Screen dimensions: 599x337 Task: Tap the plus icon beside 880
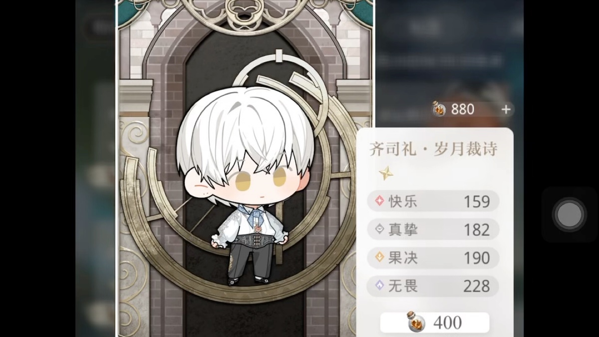pos(506,109)
